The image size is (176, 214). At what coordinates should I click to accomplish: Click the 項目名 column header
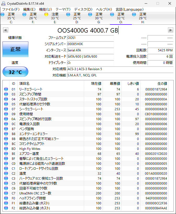pyautogui.click(x=51, y=83)
